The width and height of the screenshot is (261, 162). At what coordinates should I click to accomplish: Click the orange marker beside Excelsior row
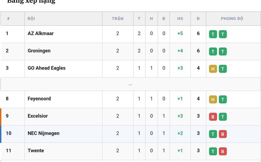coord(1,117)
